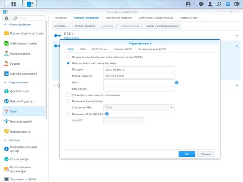The image size is (243, 182).
Task: Open Региональные параметры icon
Action: coord(6,169)
